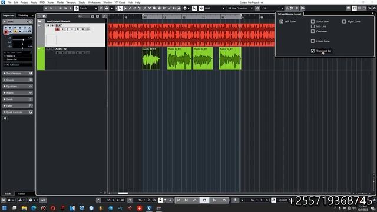
Task: Click the Find Tracks search icon
Action: coord(104,16)
